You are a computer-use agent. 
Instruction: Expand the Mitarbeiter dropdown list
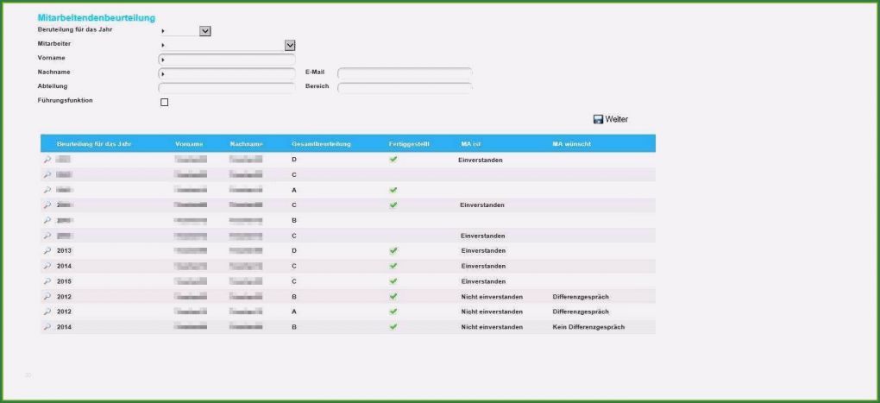click(x=290, y=45)
